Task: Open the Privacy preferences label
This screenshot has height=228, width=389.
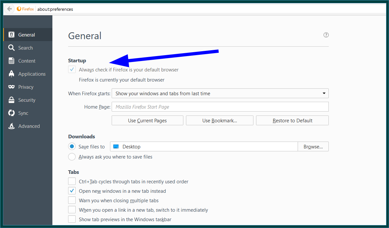Action: (26, 87)
